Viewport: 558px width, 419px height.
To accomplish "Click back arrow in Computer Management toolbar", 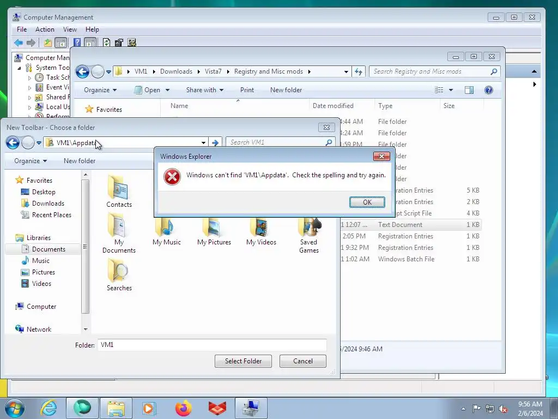I will click(19, 43).
